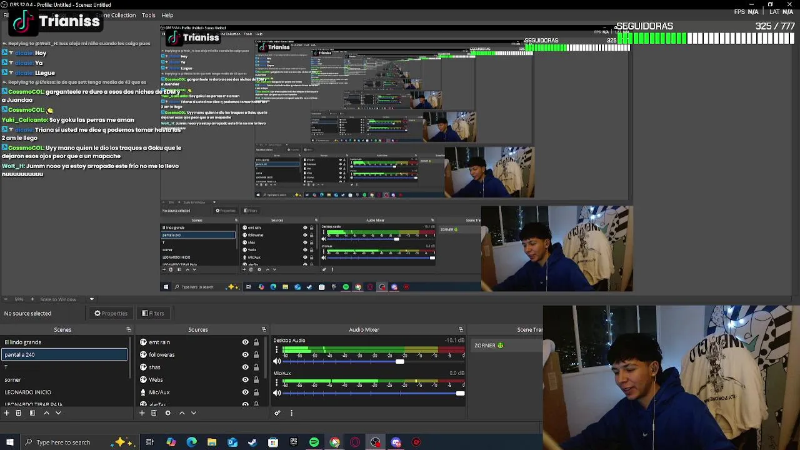Zoom out preview with minus button
Viewport: 800px width, 450px height.
point(6,299)
